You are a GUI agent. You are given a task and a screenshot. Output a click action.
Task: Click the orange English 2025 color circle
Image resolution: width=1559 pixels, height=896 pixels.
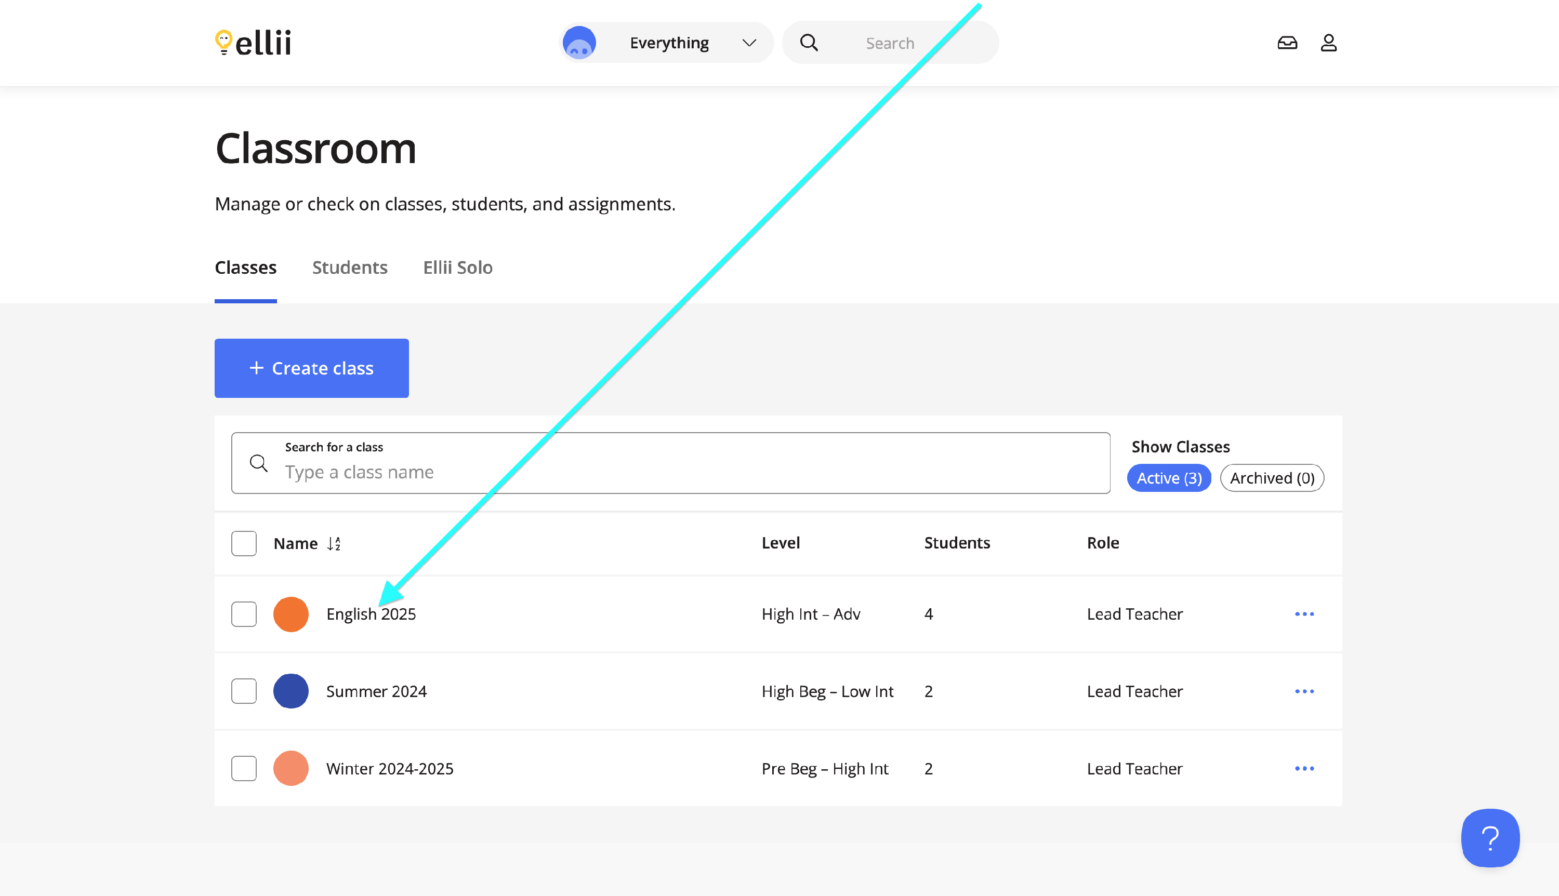tap(290, 614)
